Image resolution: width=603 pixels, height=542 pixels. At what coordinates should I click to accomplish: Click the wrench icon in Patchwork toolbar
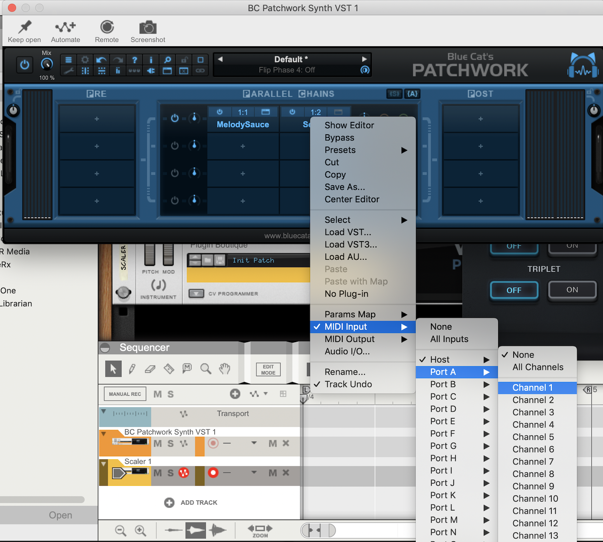[x=68, y=71]
